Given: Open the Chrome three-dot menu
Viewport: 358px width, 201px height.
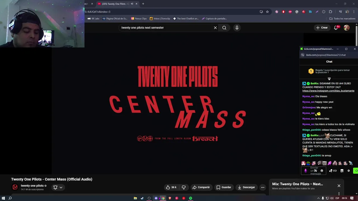Looking at the screenshot, I should click(x=354, y=12).
